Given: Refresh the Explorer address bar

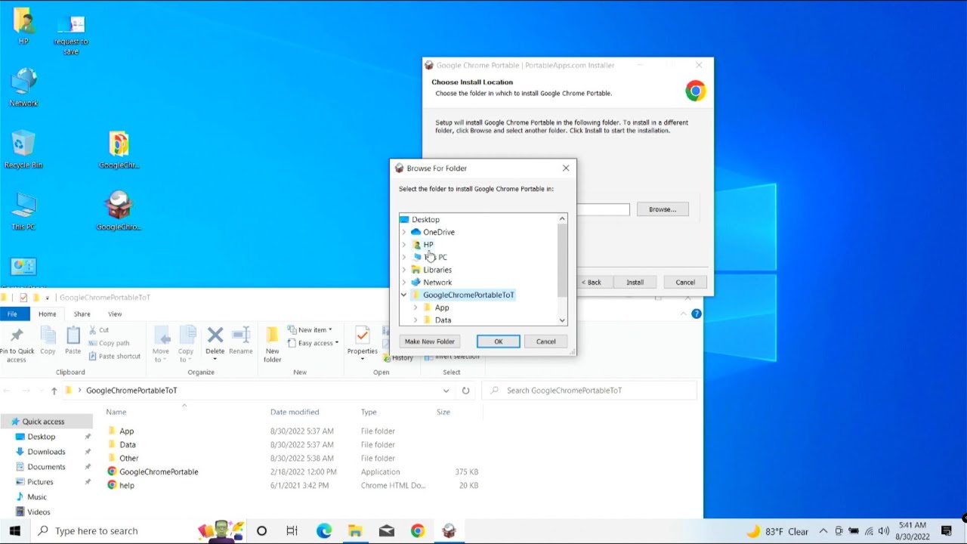Looking at the screenshot, I should (x=465, y=391).
